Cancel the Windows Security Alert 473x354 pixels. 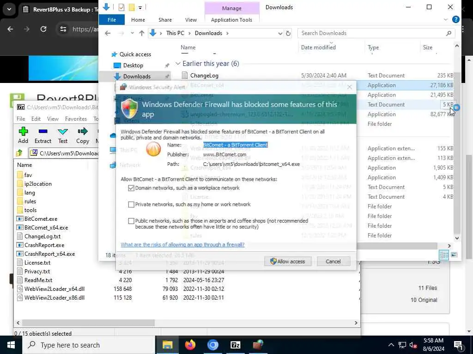coord(334,261)
